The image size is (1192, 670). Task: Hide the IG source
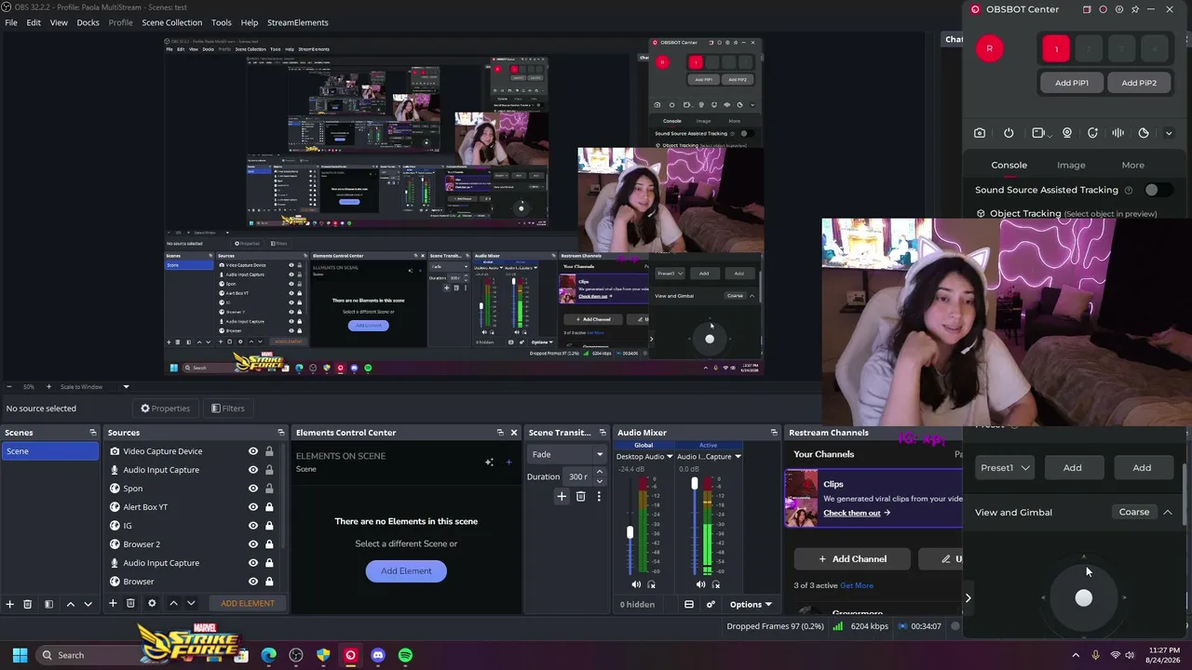point(252,526)
